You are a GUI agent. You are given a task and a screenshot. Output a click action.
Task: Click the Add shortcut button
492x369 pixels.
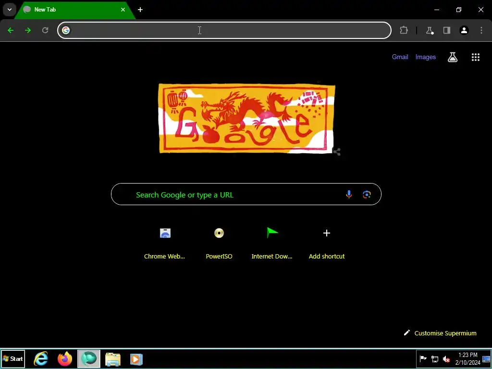tap(327, 243)
